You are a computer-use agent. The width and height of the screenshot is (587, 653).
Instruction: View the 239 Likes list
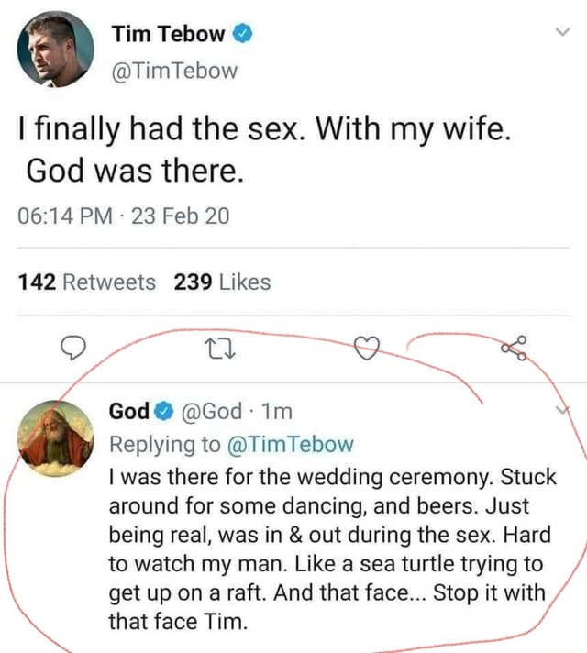point(223,282)
